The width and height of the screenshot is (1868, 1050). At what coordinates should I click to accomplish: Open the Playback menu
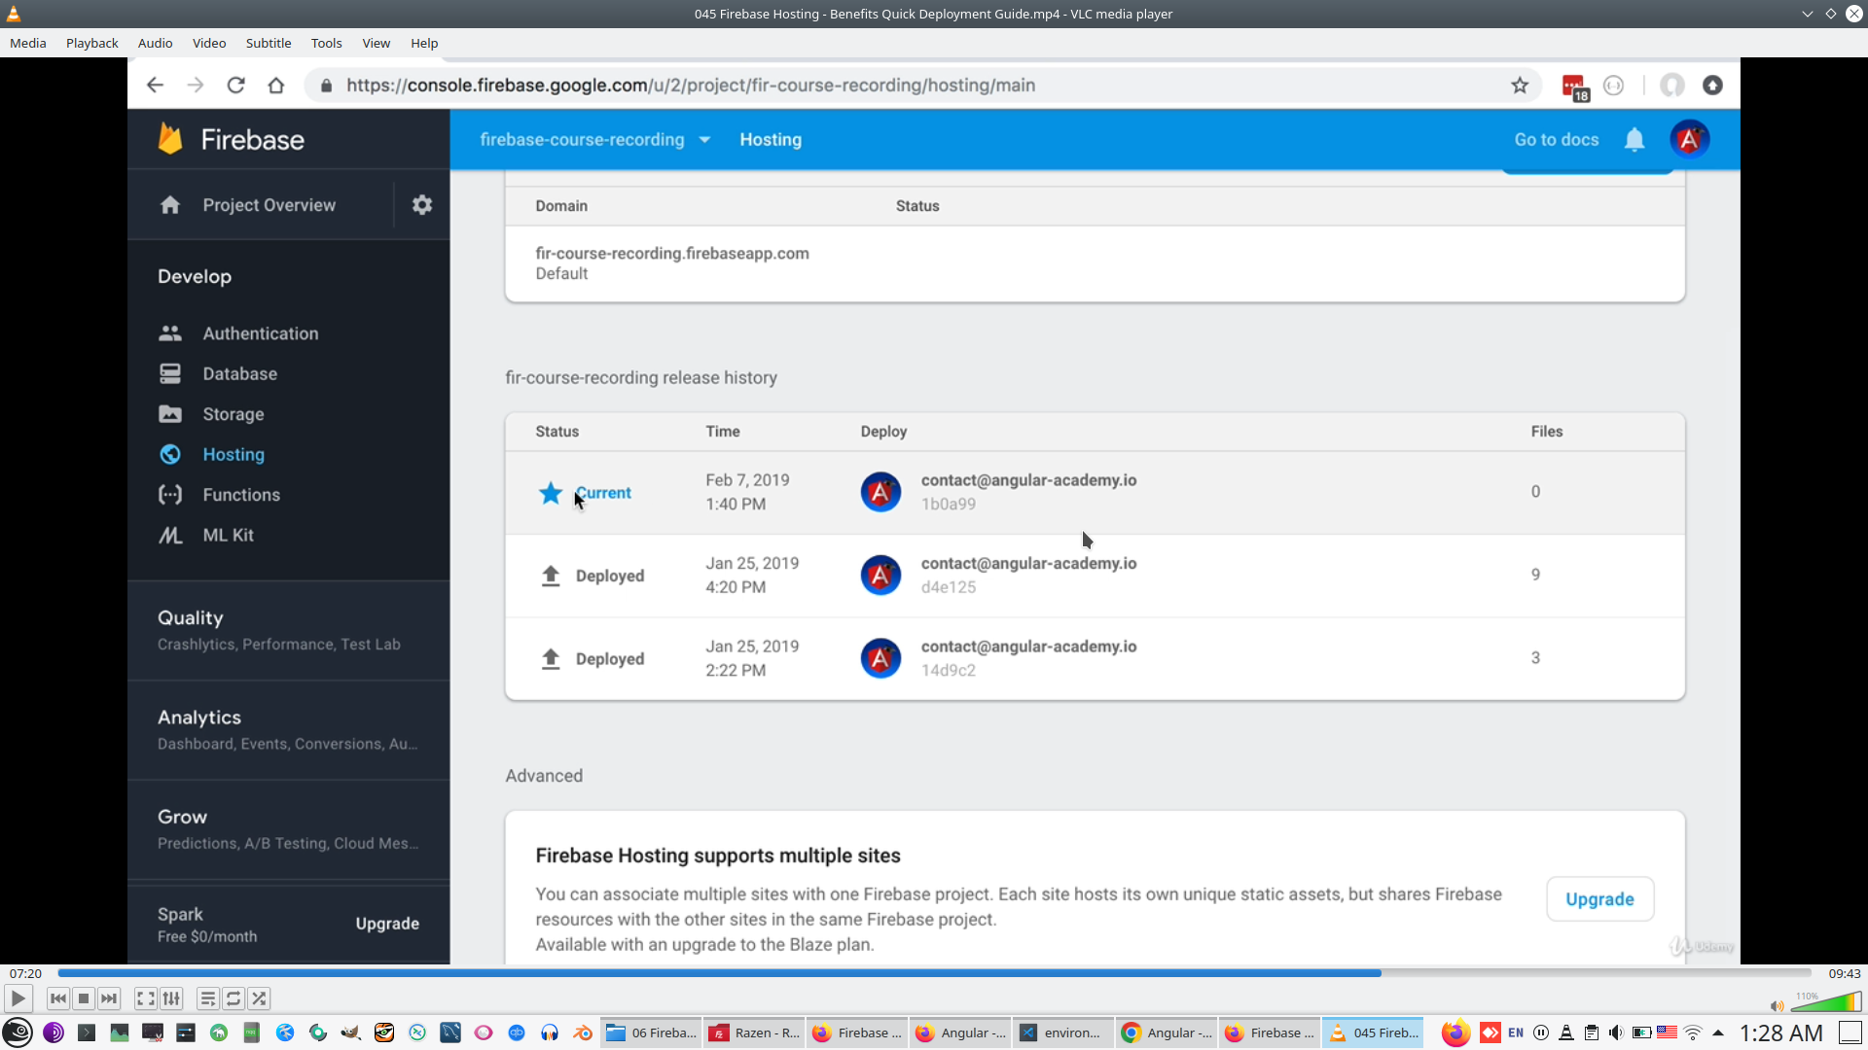91,43
